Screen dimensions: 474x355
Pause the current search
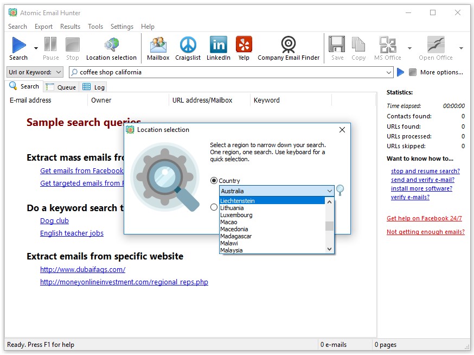(50, 48)
